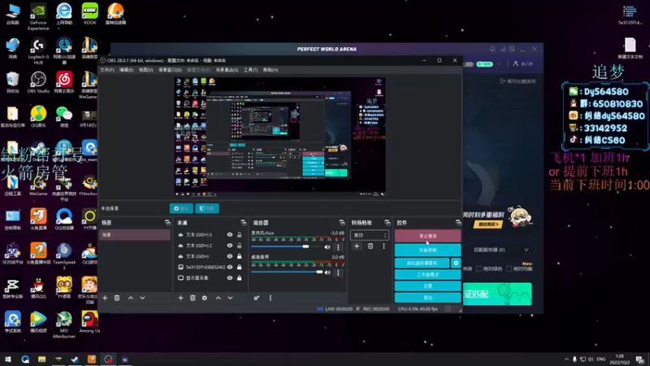Add a transition with the plus icon
650x366 pixels.
(x=357, y=246)
